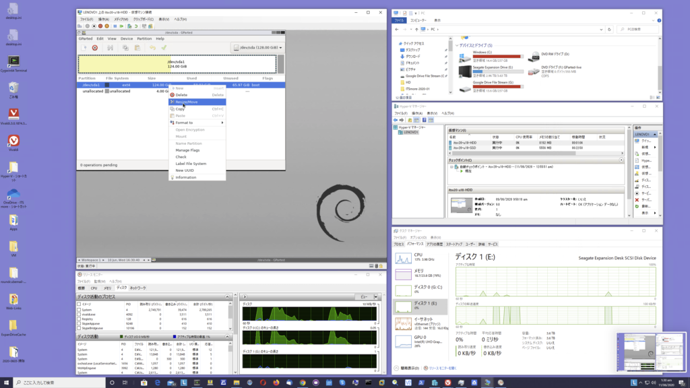Image resolution: width=690 pixels, height=388 pixels.
Task: Click the /dev/sda1 partition graphic bar
Action: coord(177,64)
